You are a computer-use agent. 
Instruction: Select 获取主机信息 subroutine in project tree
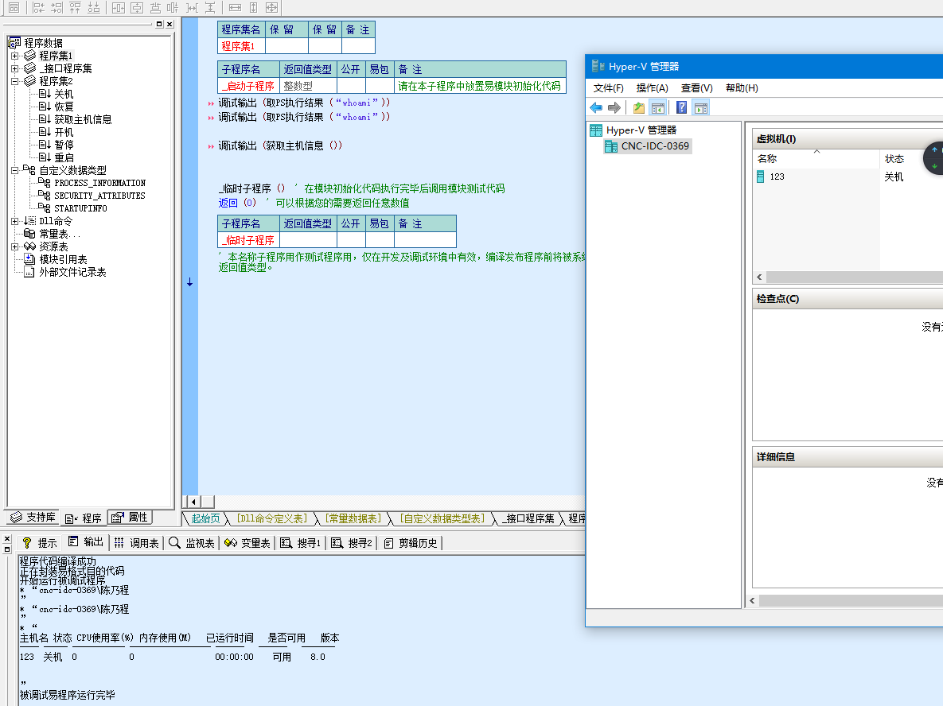[83, 119]
